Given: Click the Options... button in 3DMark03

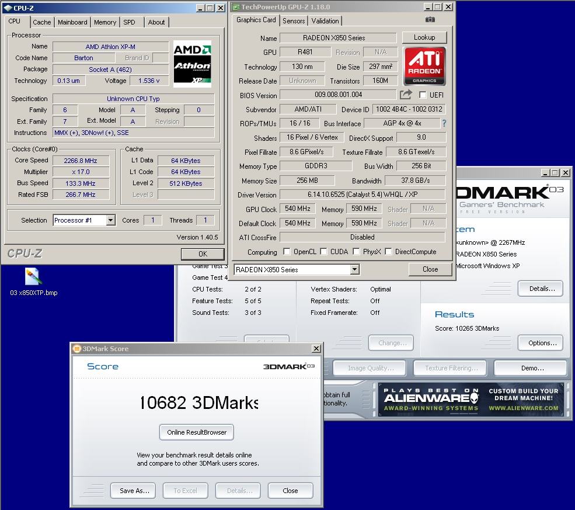Looking at the screenshot, I should [x=542, y=343].
